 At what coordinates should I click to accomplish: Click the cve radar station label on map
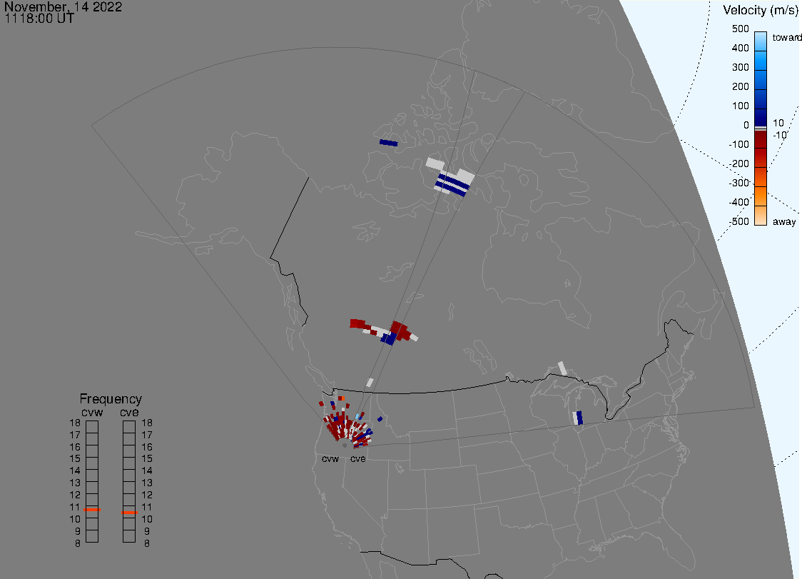tap(358, 458)
